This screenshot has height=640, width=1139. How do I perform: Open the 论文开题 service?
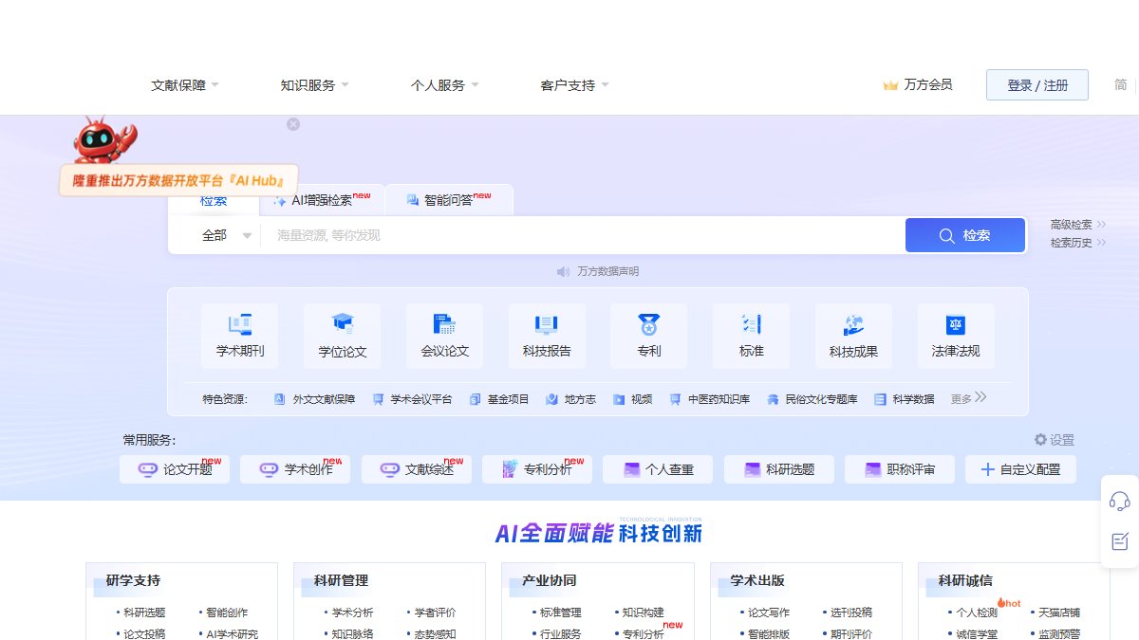(x=175, y=469)
